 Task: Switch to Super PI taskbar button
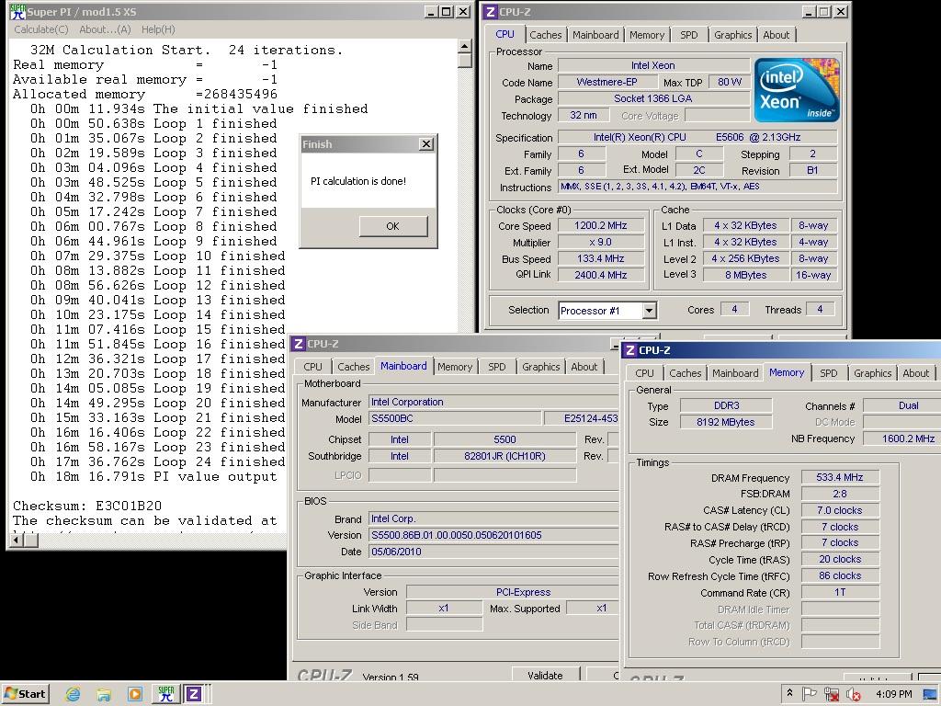[x=165, y=694]
